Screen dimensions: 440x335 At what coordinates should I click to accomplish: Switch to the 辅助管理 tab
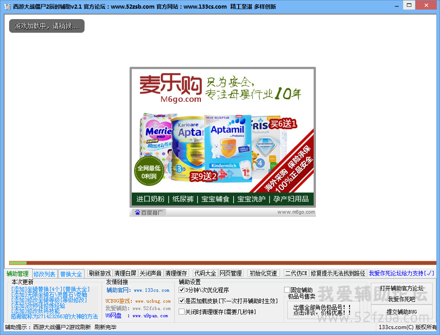point(17,274)
